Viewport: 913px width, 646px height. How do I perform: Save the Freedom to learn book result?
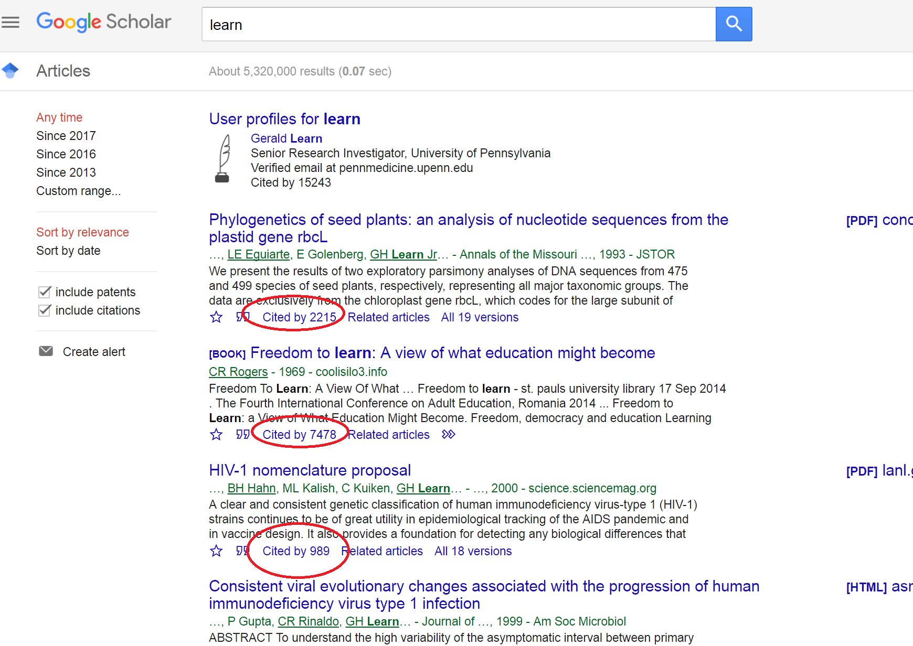click(216, 435)
